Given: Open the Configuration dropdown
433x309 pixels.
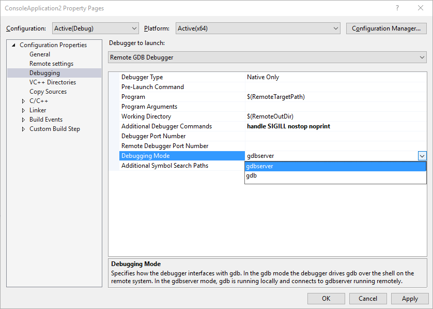Looking at the screenshot, I should [x=134, y=28].
